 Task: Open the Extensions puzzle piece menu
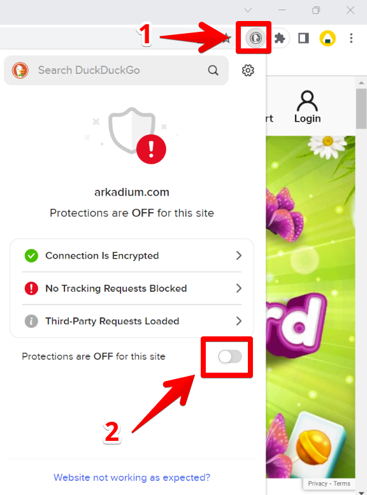tap(280, 38)
